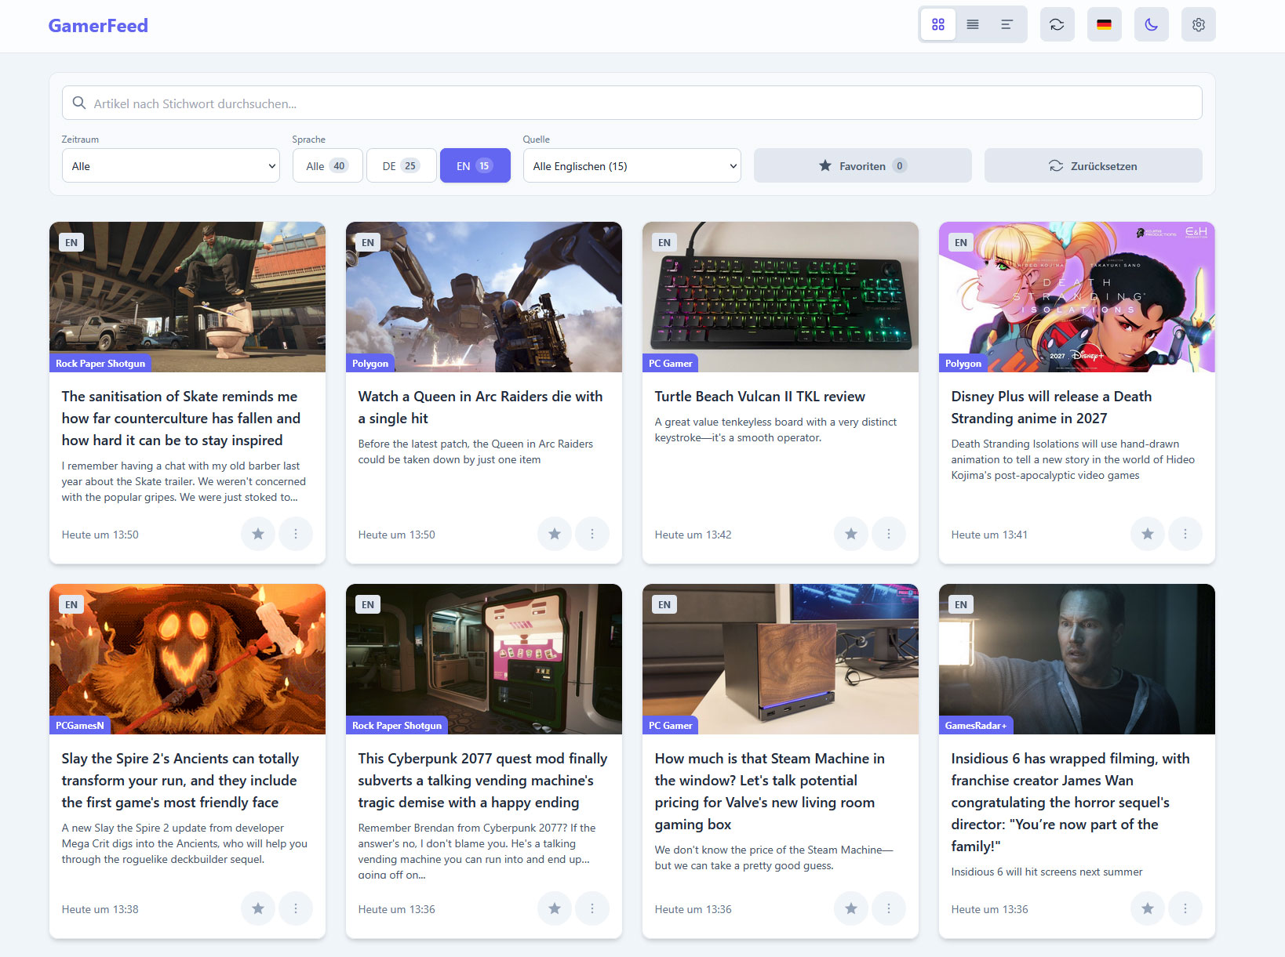Select the EN language tab
Viewport: 1285px width, 957px height.
[475, 165]
